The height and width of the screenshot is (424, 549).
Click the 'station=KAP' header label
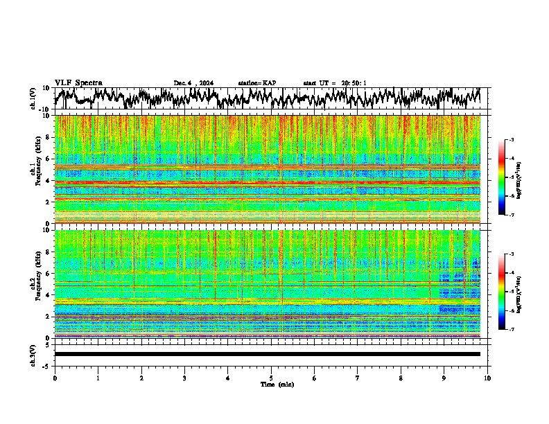257,83
